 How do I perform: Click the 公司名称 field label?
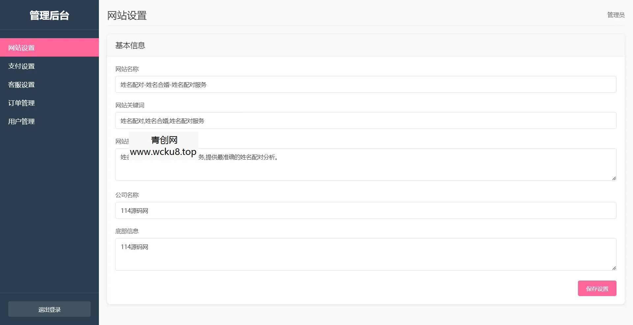pyautogui.click(x=127, y=195)
